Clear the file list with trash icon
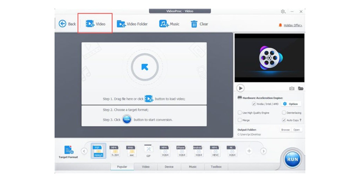 pyautogui.click(x=199, y=24)
